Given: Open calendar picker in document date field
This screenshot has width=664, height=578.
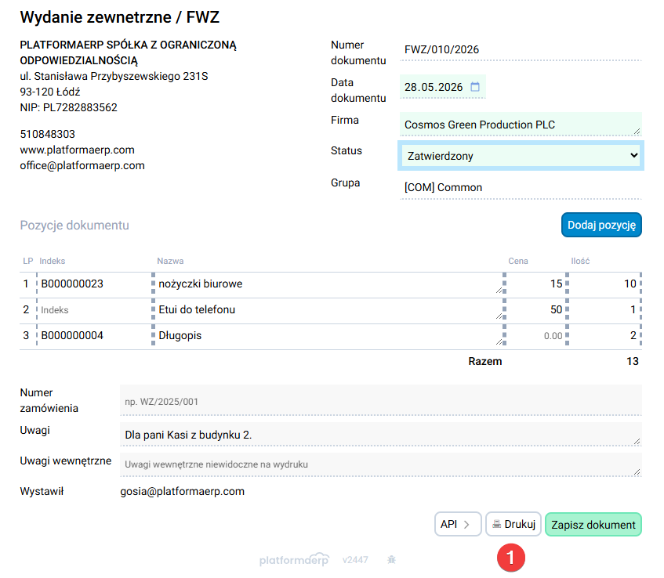Looking at the screenshot, I should (x=475, y=87).
